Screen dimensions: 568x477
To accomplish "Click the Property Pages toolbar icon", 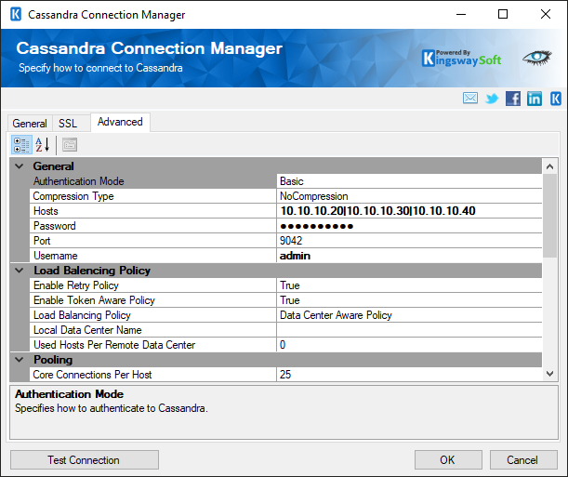I will pyautogui.click(x=70, y=145).
